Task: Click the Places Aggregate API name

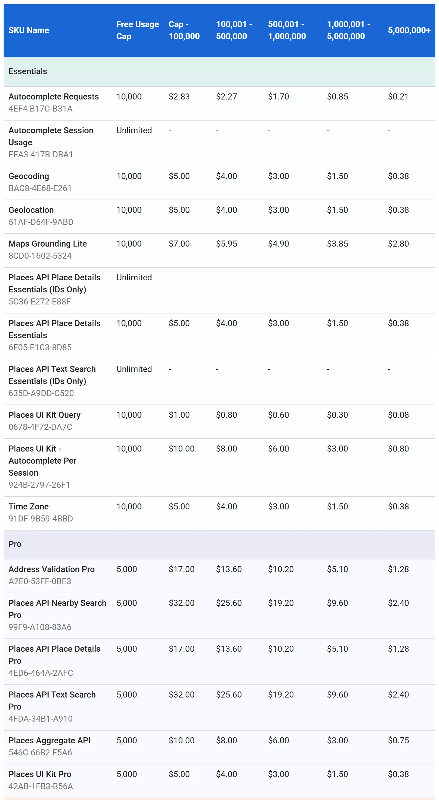Action: tap(49, 740)
